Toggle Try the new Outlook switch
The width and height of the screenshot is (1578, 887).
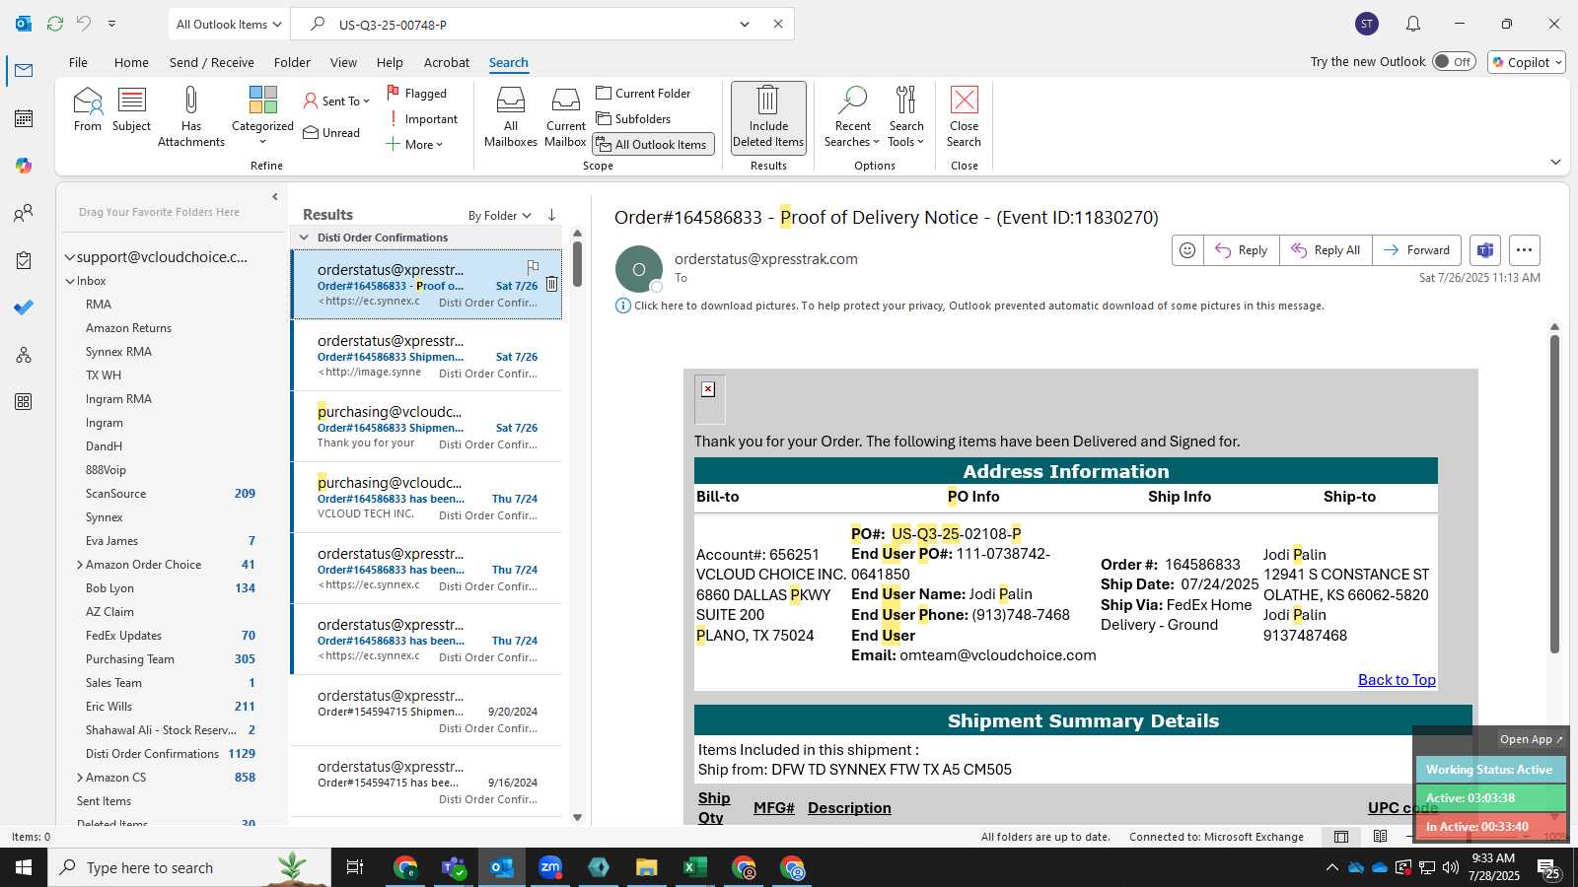[1454, 61]
